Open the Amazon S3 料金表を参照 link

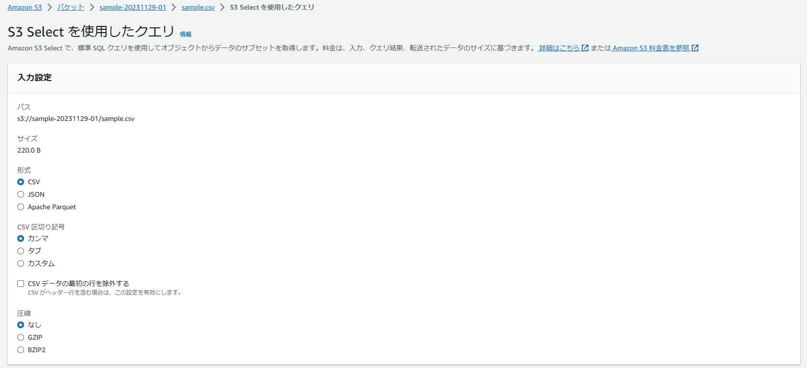pyautogui.click(x=651, y=48)
